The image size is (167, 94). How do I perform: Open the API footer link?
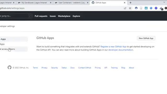pos(106,68)
